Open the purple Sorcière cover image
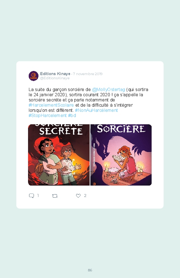Viewport: 180px width, 278px height. tap(121, 155)
